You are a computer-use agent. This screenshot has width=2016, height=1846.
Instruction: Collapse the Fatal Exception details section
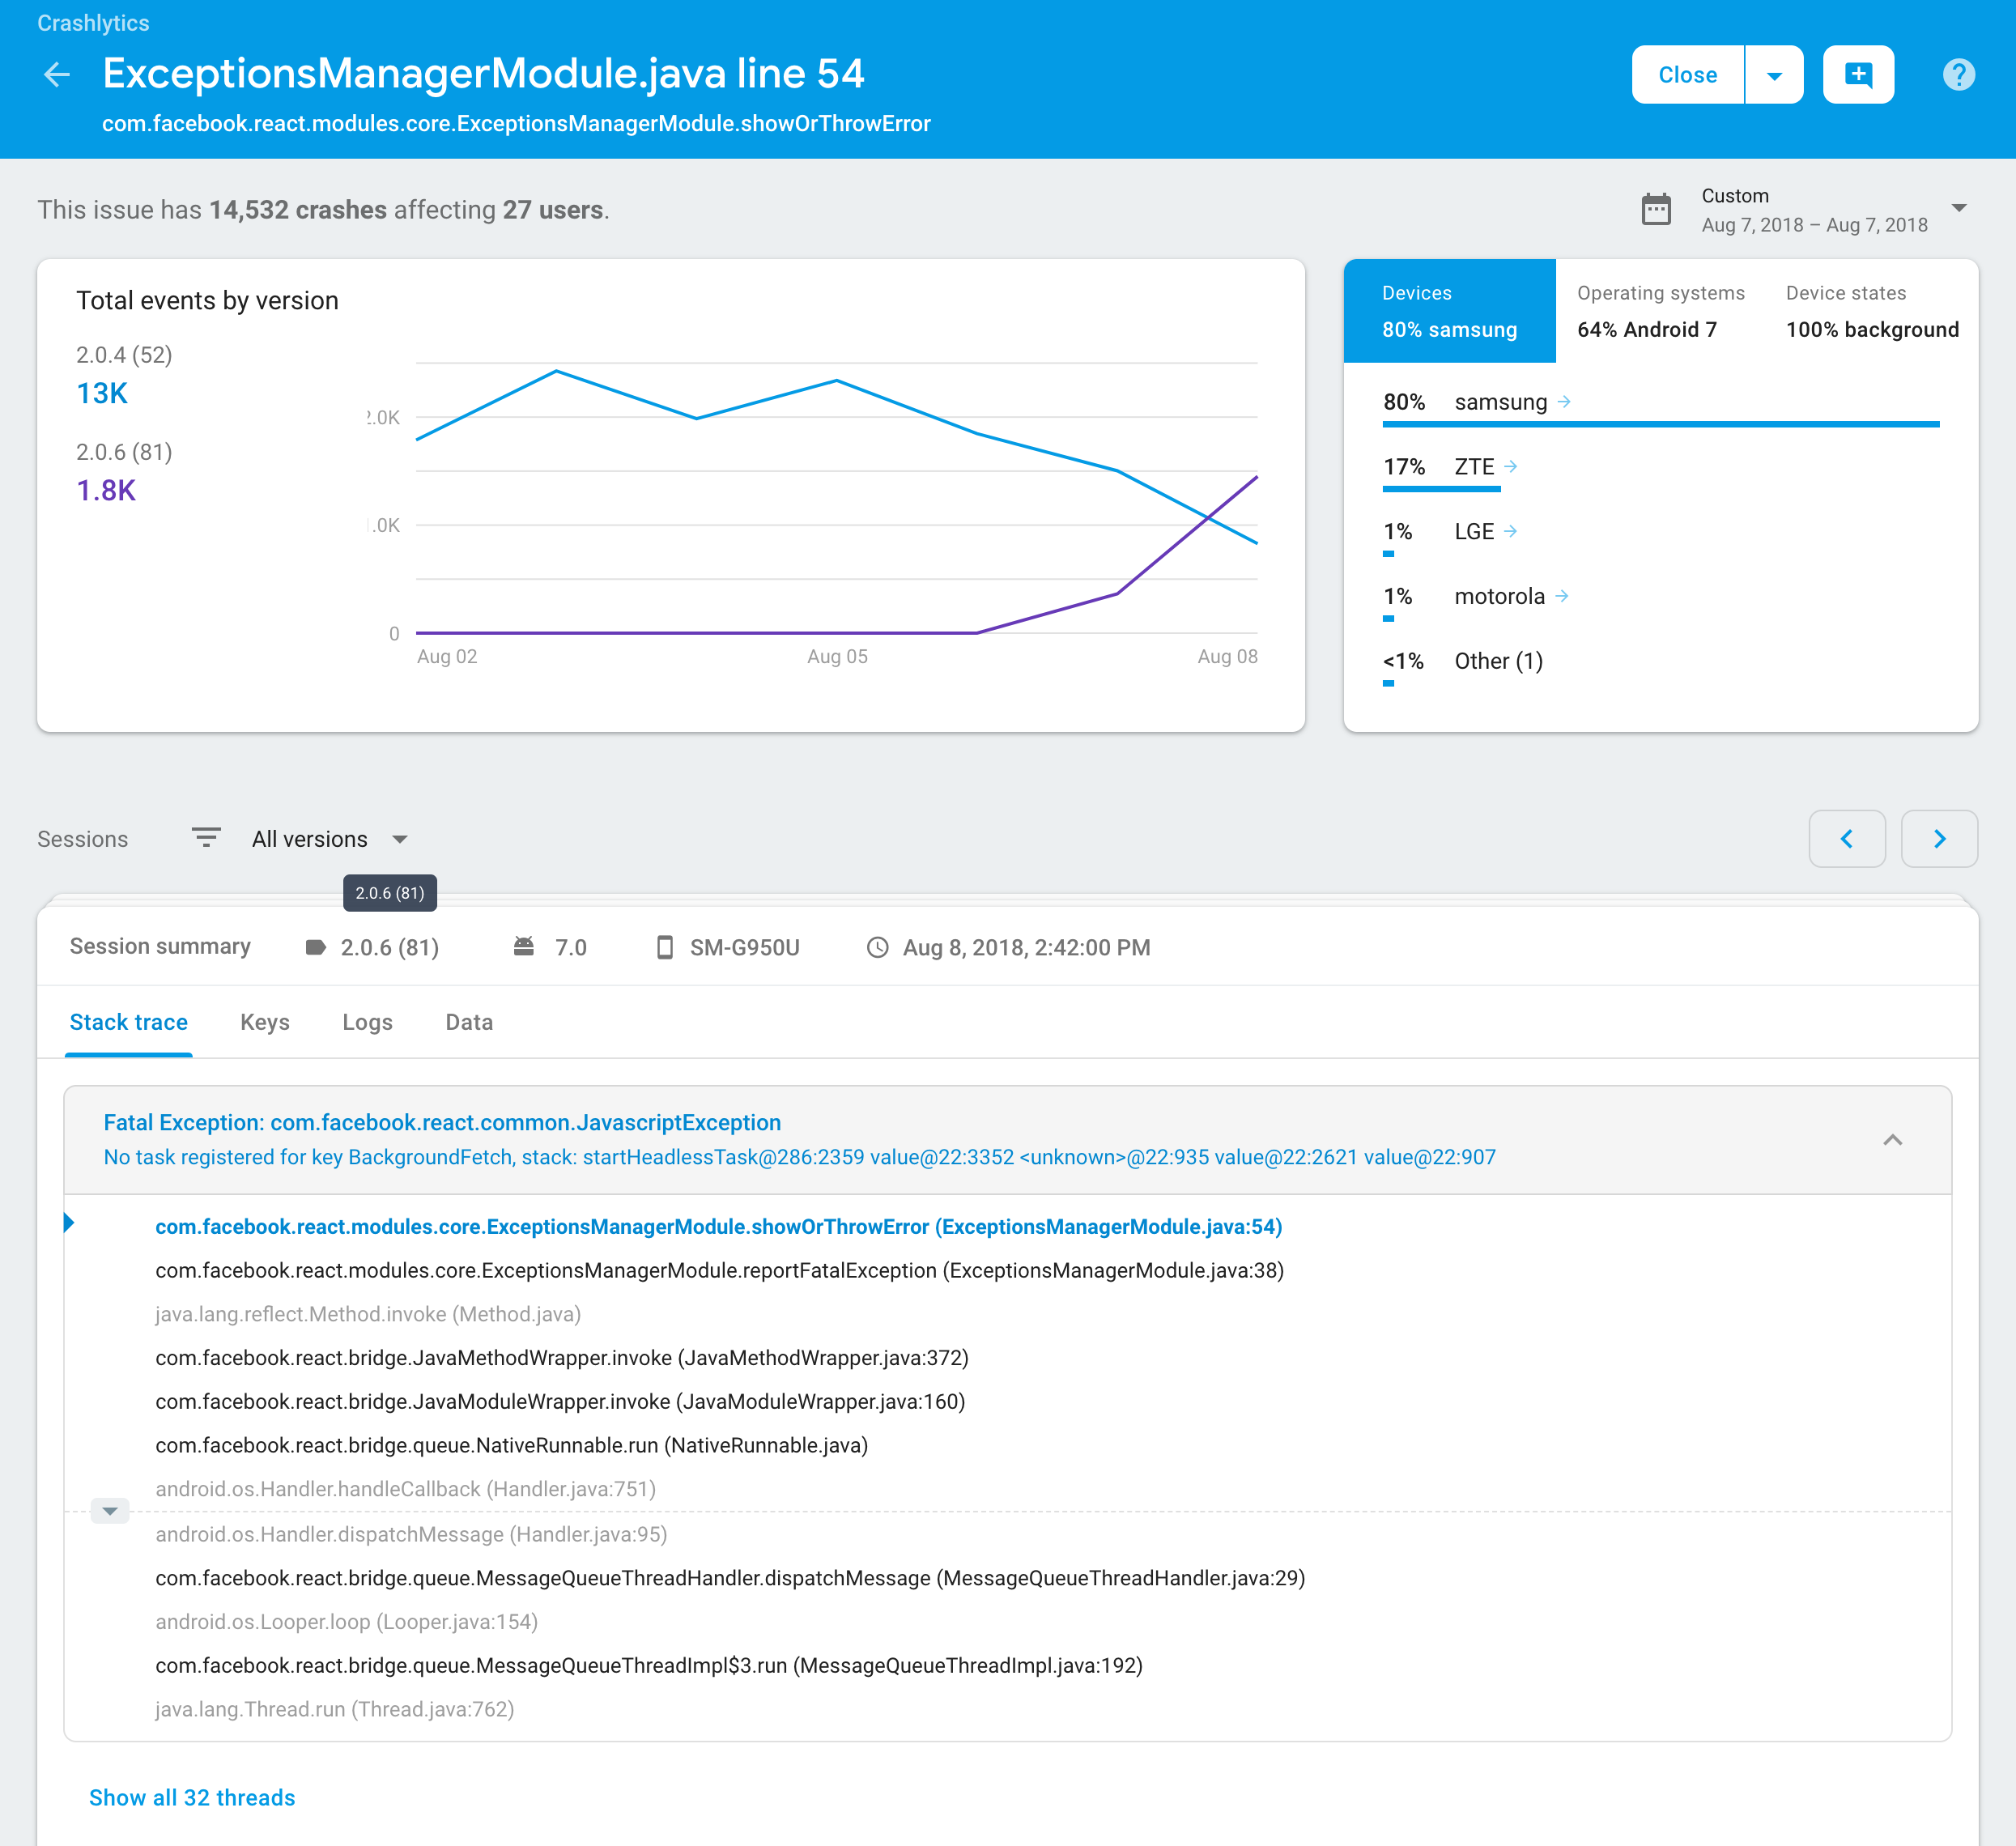1893,1140
